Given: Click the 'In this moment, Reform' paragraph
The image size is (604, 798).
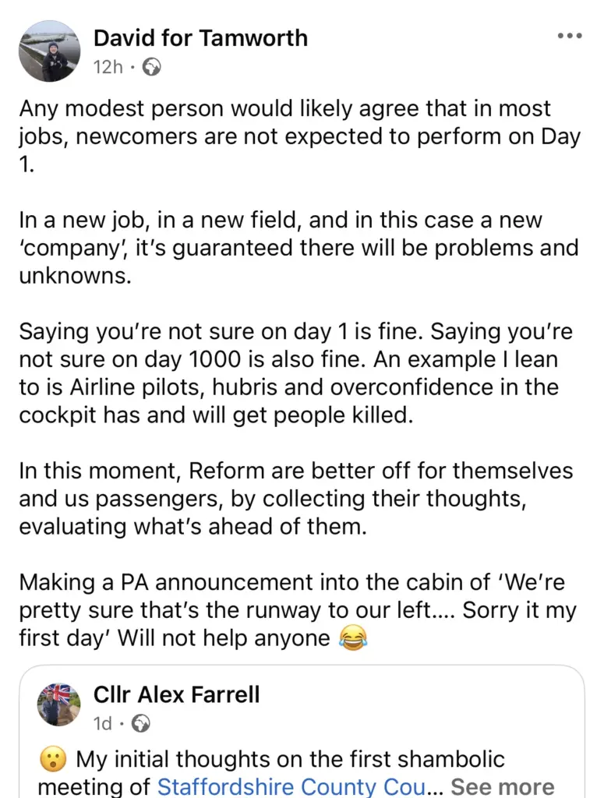Looking at the screenshot, I should (x=295, y=498).
